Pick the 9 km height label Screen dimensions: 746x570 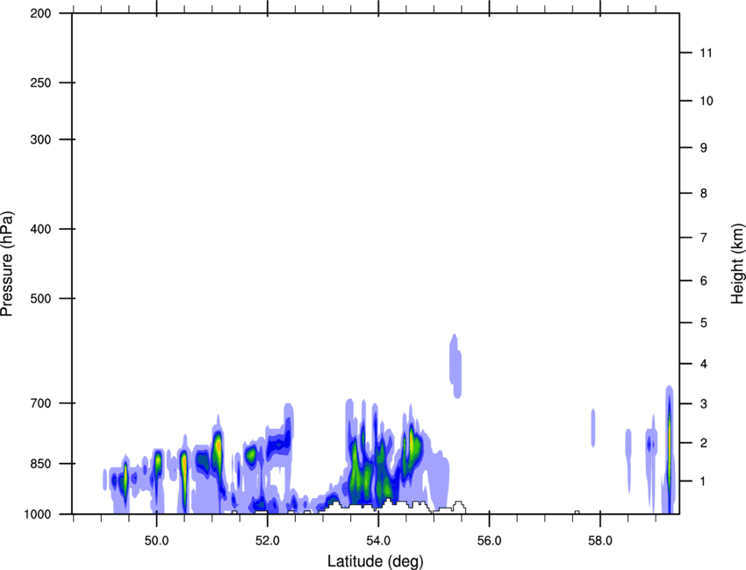[704, 148]
